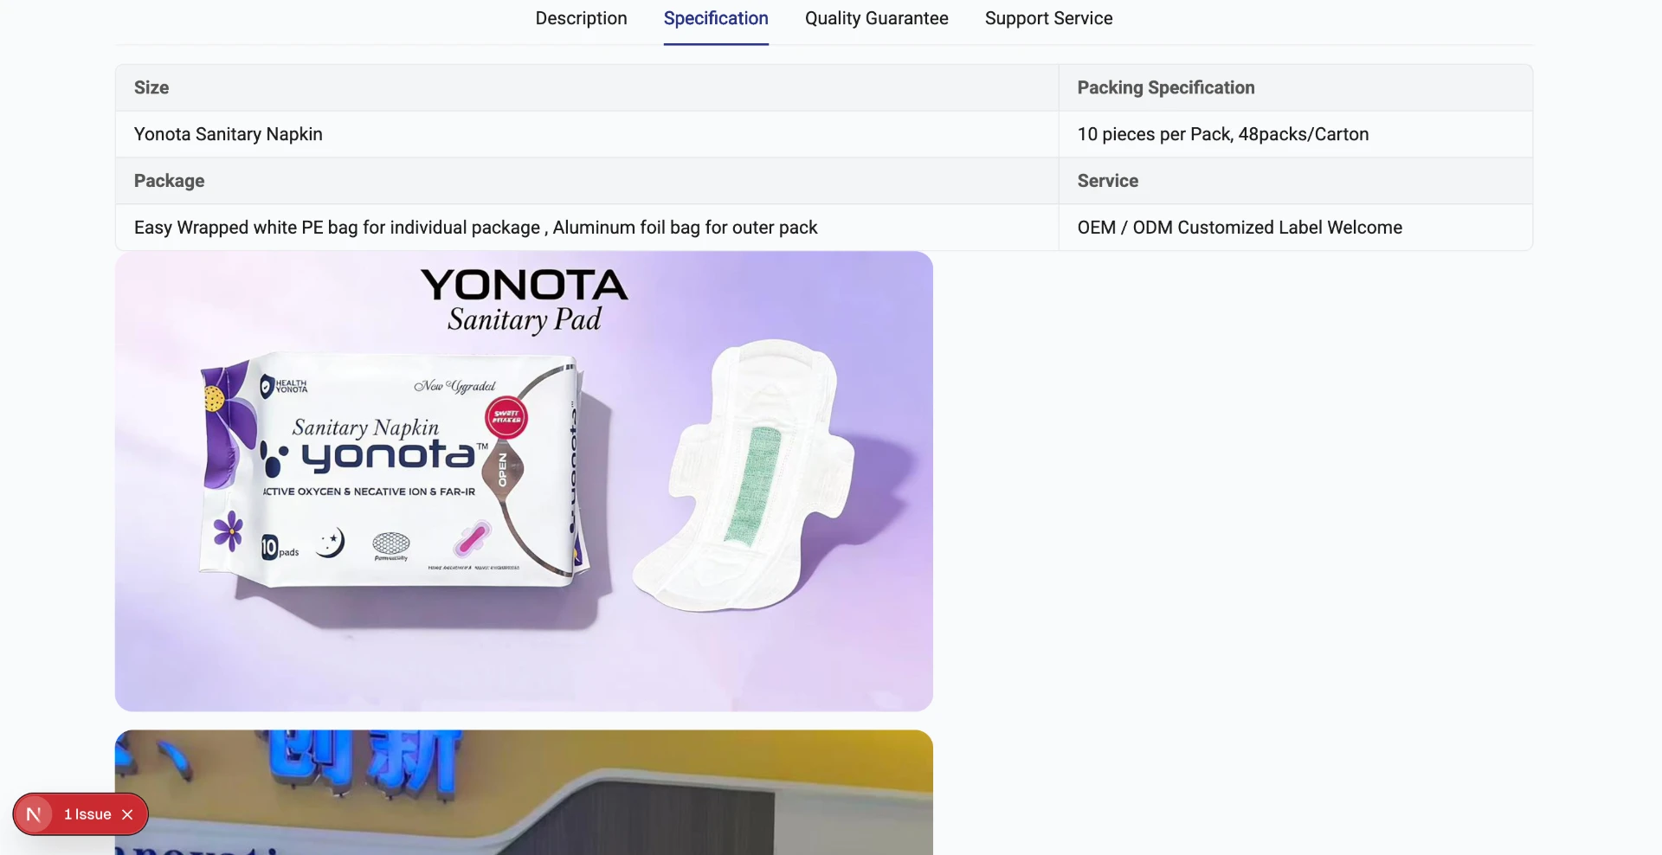Click the OEM / ODM Customized Label cell

point(1296,228)
